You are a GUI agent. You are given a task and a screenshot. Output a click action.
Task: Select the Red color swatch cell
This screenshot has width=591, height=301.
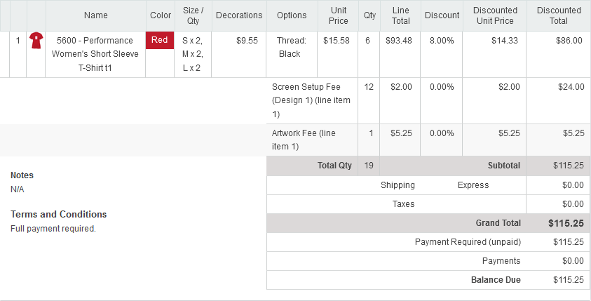tap(160, 41)
